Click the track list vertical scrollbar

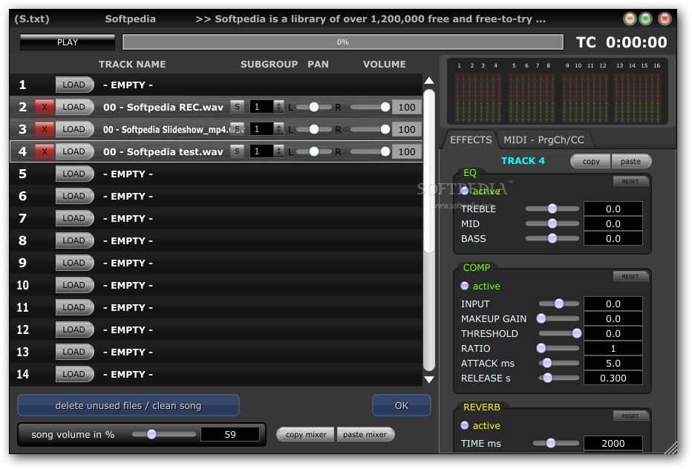coord(429,229)
